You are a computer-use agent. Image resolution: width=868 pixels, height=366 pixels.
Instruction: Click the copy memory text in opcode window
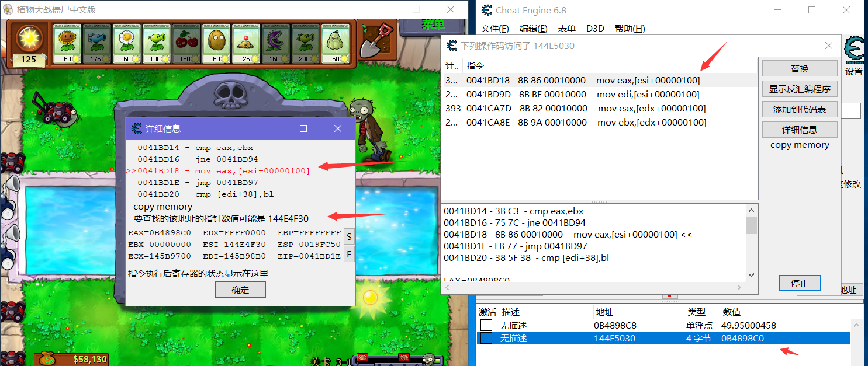pos(800,145)
